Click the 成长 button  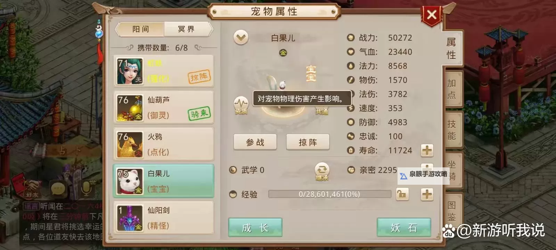click(255, 228)
